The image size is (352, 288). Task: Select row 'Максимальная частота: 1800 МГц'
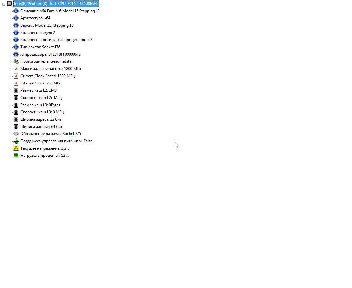(x=51, y=69)
